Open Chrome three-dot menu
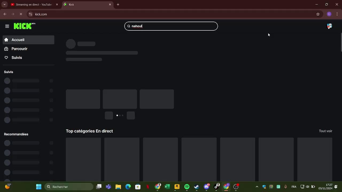 click(337, 14)
